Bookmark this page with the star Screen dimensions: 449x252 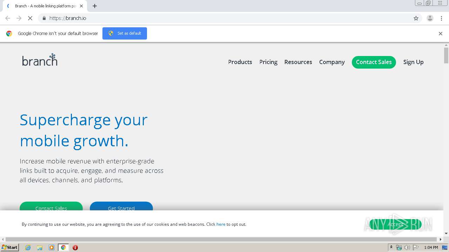(416, 18)
